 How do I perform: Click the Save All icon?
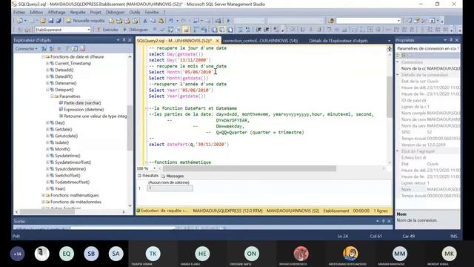click(x=59, y=21)
